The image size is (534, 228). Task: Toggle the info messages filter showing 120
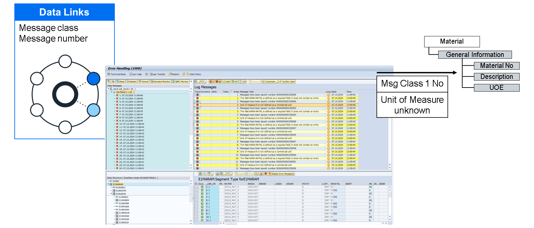[x=243, y=82]
